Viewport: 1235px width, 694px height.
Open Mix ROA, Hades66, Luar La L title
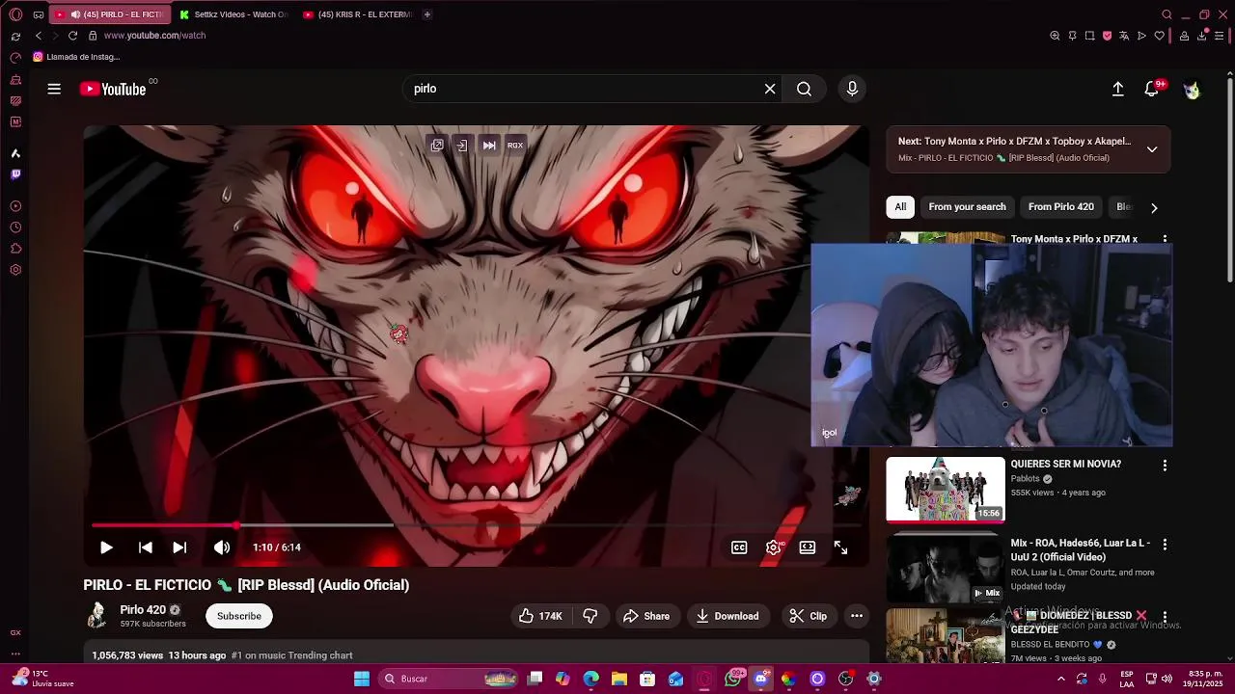coord(1081,550)
